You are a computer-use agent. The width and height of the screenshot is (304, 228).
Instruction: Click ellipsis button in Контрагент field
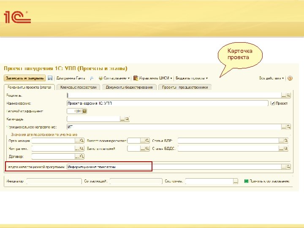tap(77, 149)
